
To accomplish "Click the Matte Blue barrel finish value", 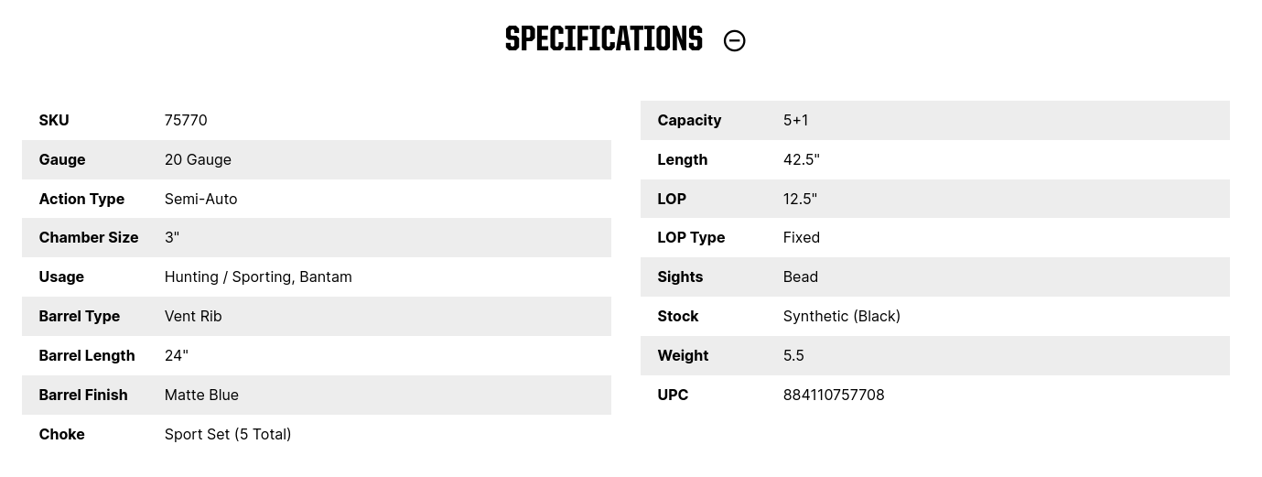I will click(x=201, y=395).
